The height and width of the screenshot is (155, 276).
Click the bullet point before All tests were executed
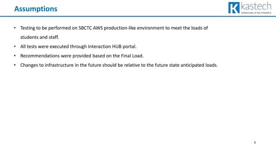(x=15, y=46)
